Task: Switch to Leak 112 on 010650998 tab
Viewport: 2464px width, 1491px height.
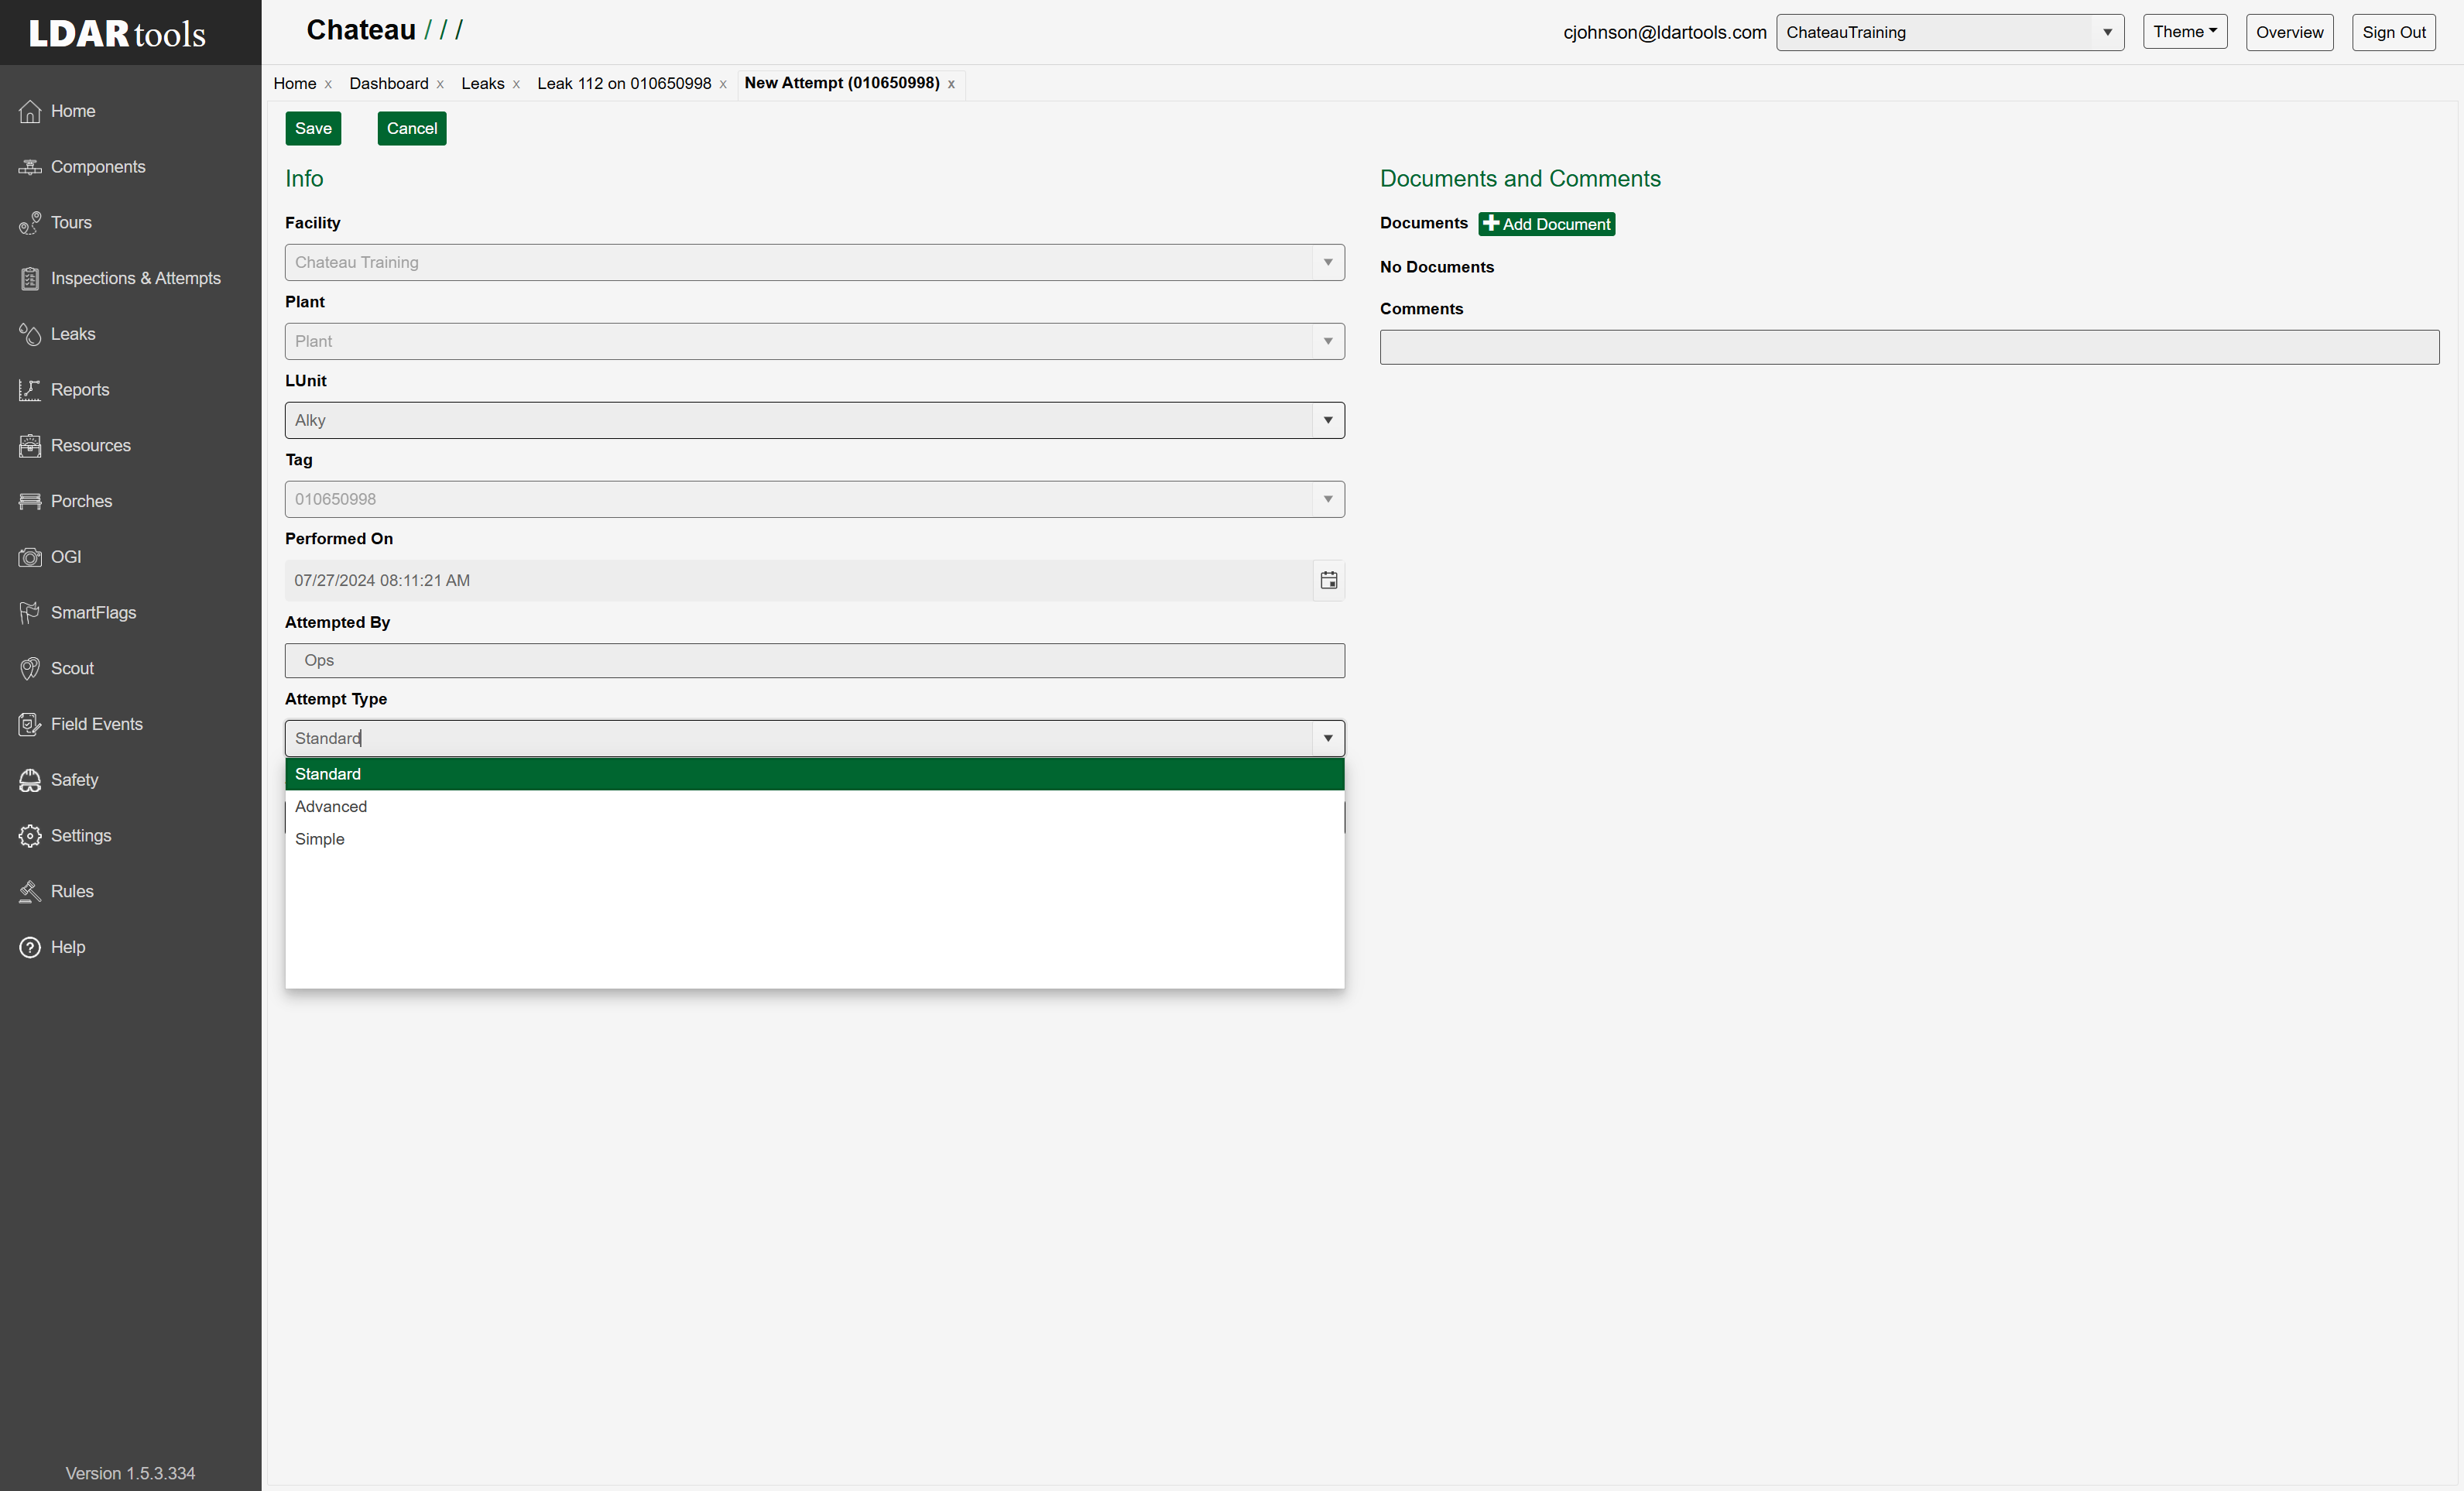Action: click(x=624, y=83)
